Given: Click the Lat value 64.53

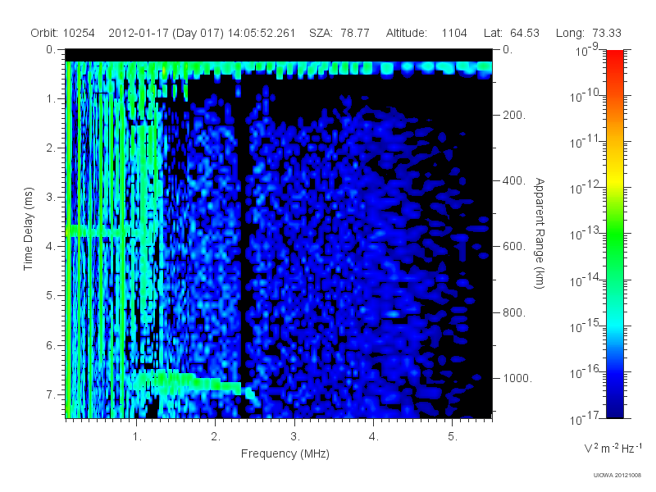Looking at the screenshot, I should point(525,33).
